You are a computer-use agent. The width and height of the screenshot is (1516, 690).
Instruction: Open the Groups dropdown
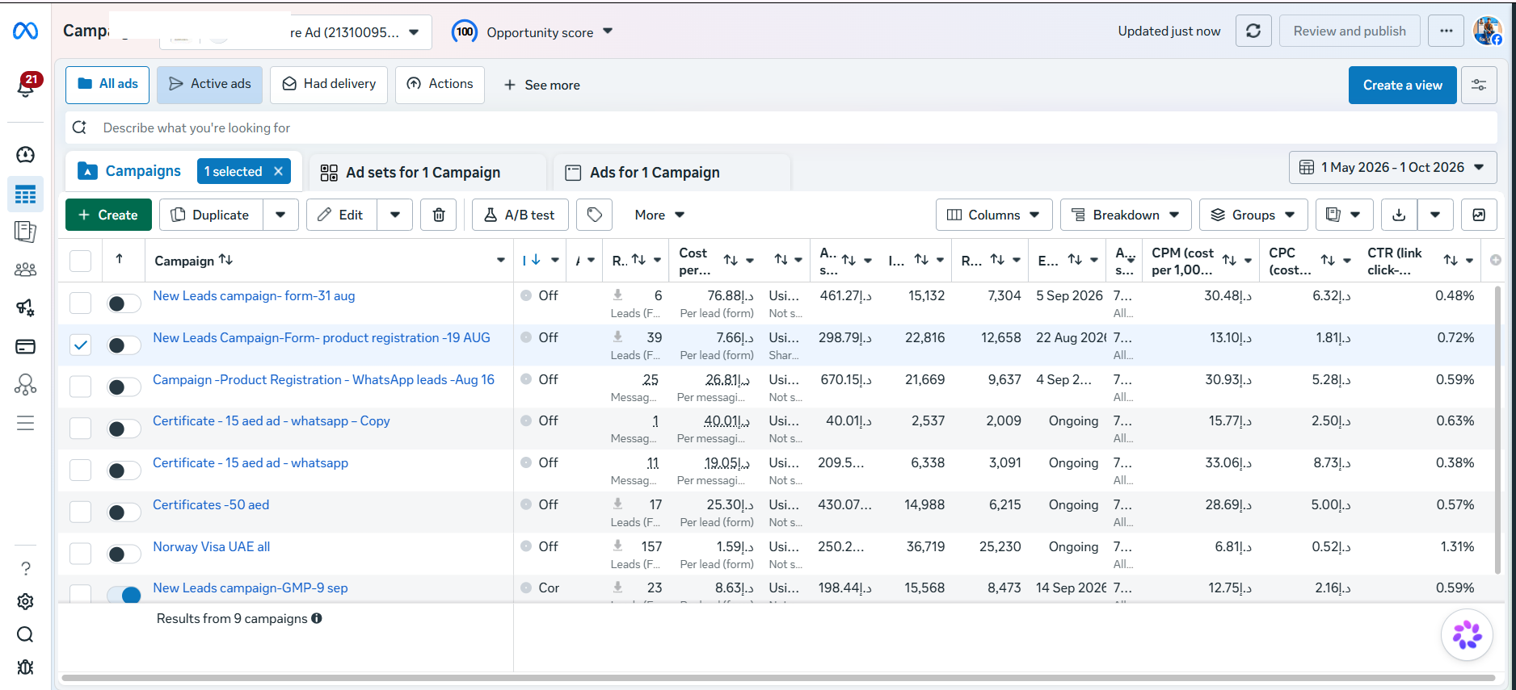1253,215
